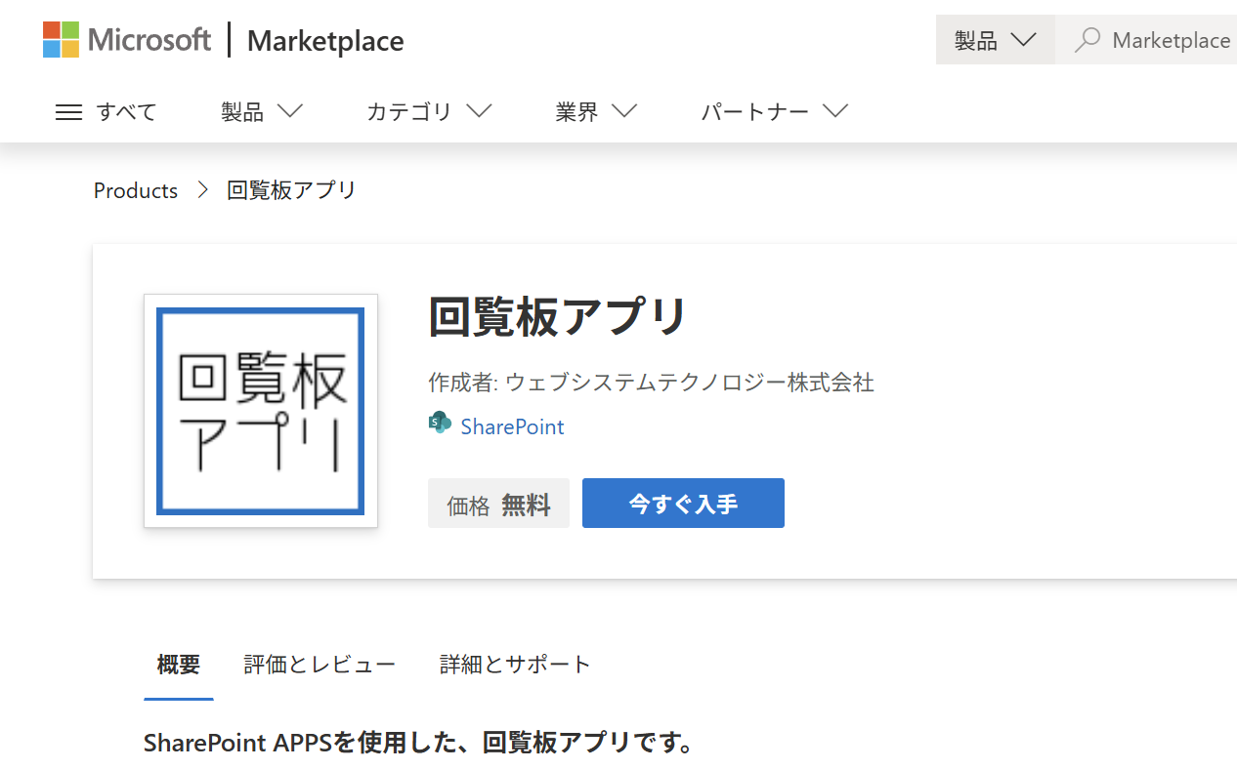Click 回覧板アプリ breadcrumb text
This screenshot has height=769, width=1237.
coord(291,190)
